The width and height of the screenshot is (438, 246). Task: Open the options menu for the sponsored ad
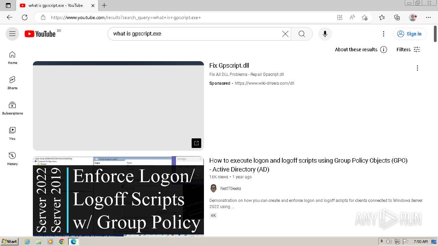coord(417,68)
